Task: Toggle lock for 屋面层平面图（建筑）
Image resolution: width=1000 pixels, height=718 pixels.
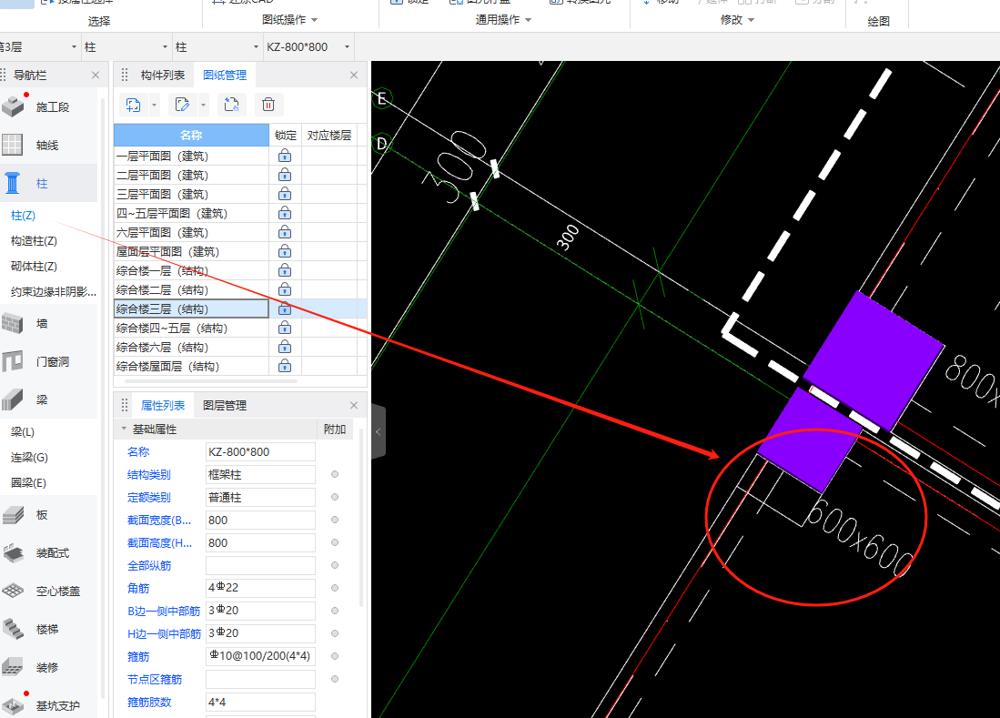Action: (x=285, y=251)
